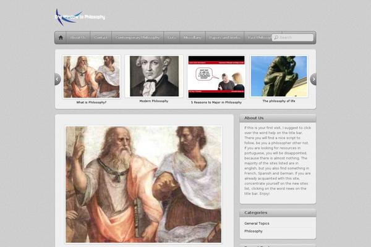Advance the carousel with the right arrow
This screenshot has height=247, width=371.
coord(313,79)
